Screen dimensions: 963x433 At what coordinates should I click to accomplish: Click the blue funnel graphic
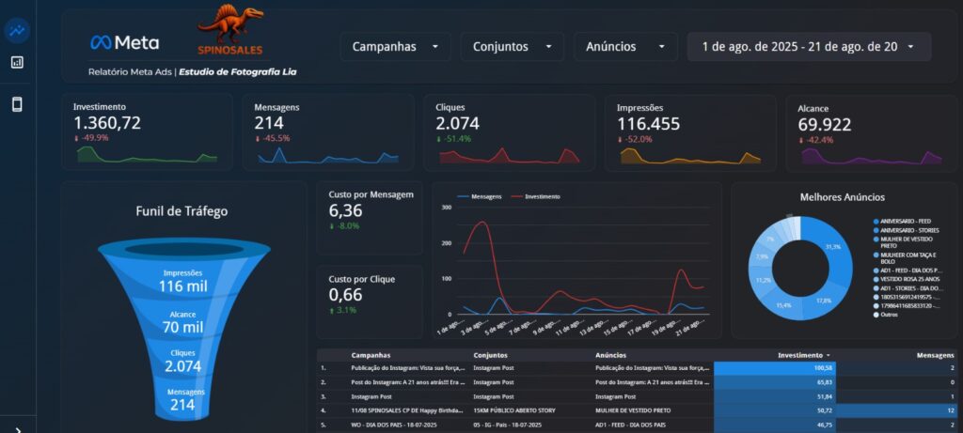182,329
